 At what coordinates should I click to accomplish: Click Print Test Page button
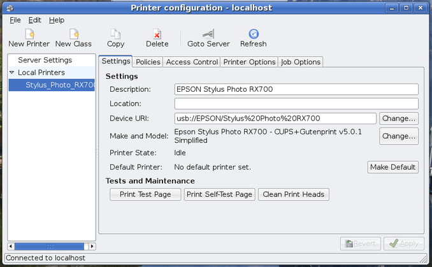point(145,194)
